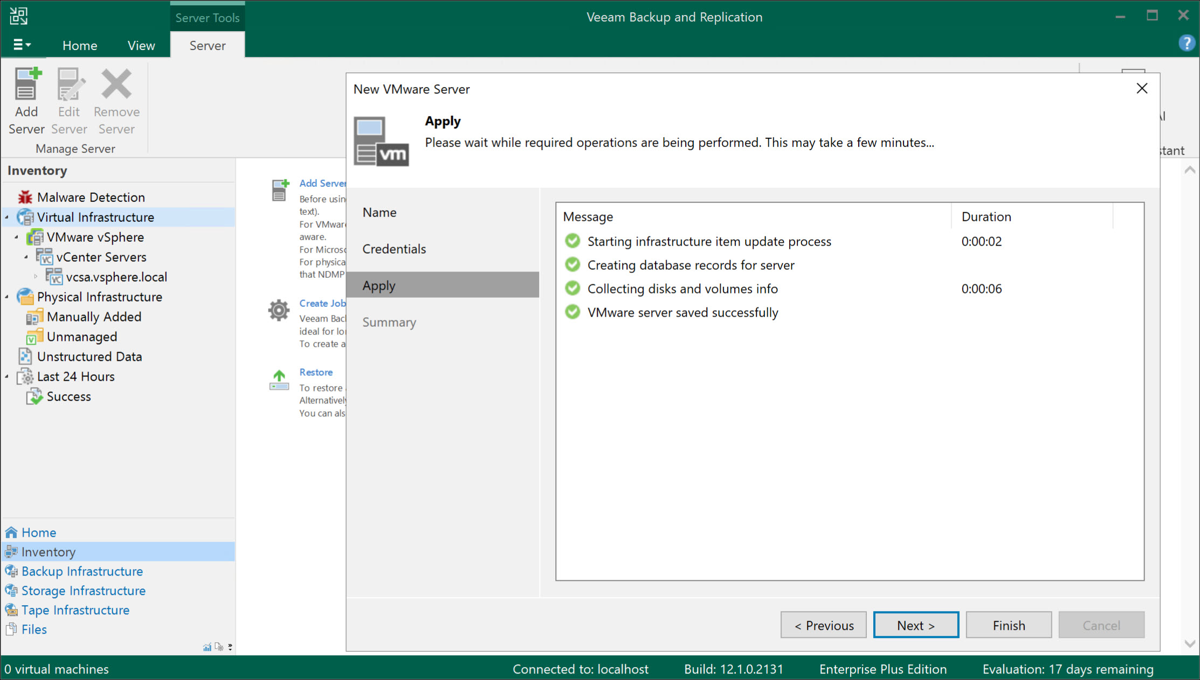Close the New VMware Server dialog
Viewport: 1200px width, 680px height.
coord(1141,89)
